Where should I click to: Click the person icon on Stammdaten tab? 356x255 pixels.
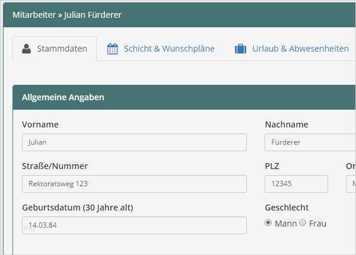point(26,49)
